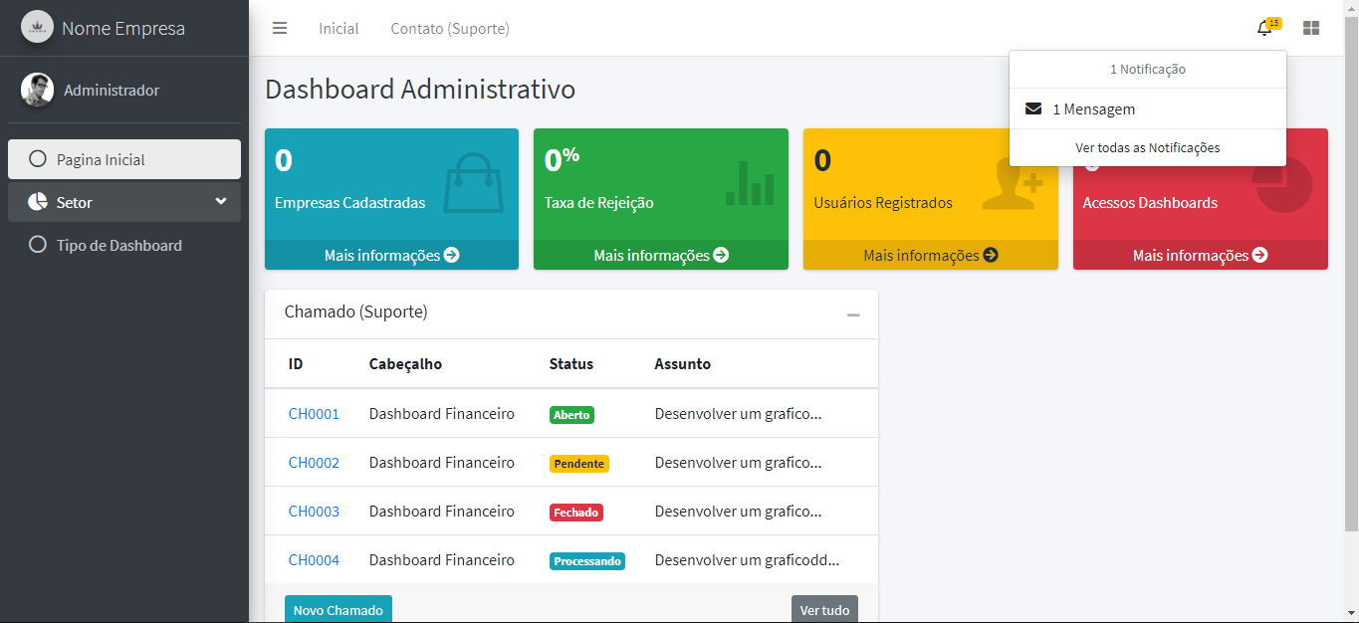Viewport: 1359px width, 623px height.
Task: Collapse the Chamado (Suporte) panel
Action: (852, 313)
